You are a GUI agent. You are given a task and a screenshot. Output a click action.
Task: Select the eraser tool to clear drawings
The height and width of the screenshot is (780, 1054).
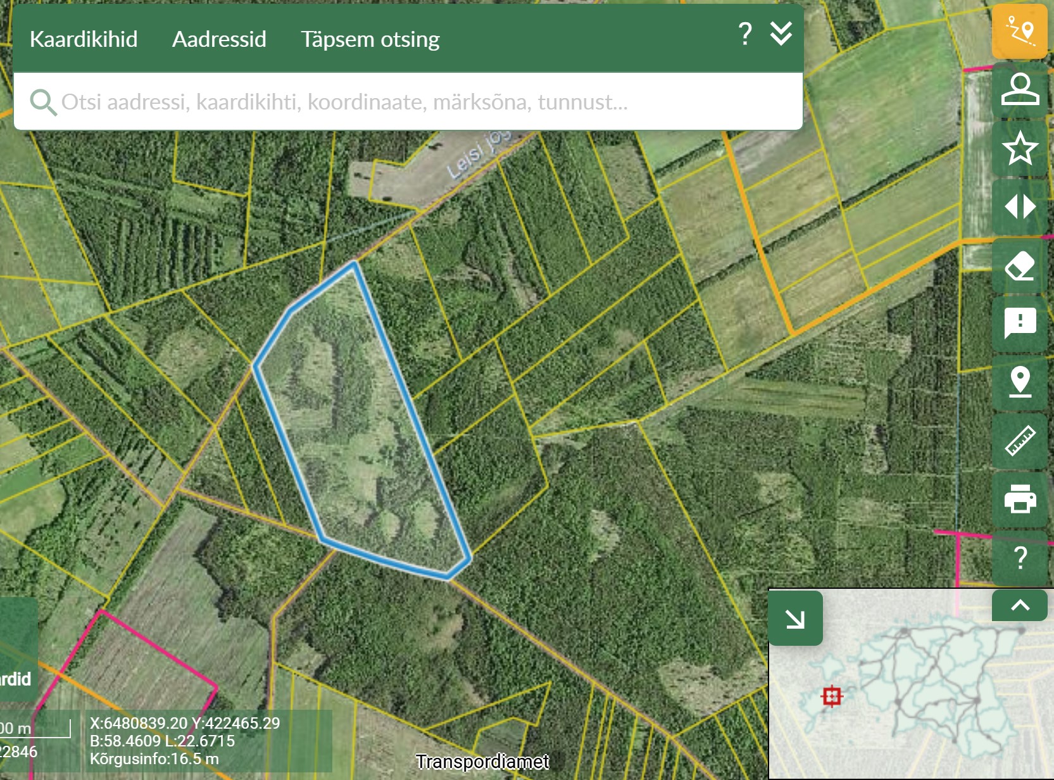pos(1019,266)
